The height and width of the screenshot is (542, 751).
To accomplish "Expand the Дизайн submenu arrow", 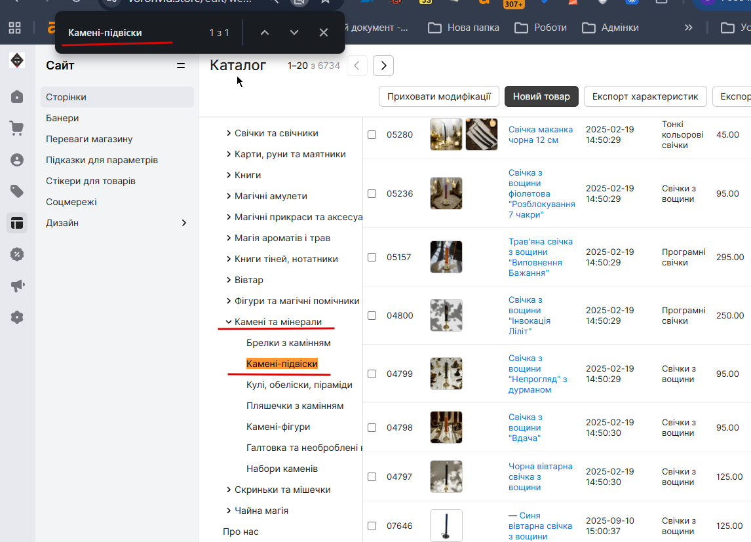I will (x=184, y=223).
